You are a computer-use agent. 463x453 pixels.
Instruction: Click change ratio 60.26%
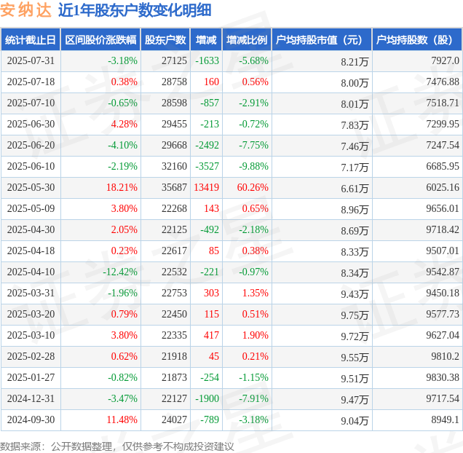(x=253, y=187)
